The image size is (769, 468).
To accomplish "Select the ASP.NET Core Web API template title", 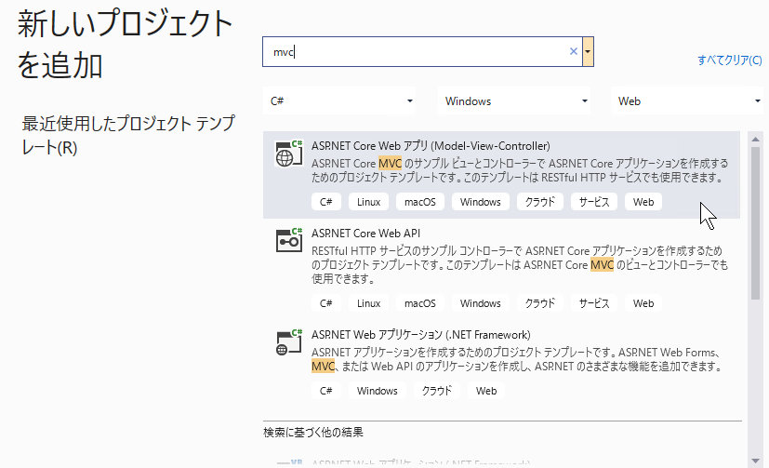I will click(365, 233).
